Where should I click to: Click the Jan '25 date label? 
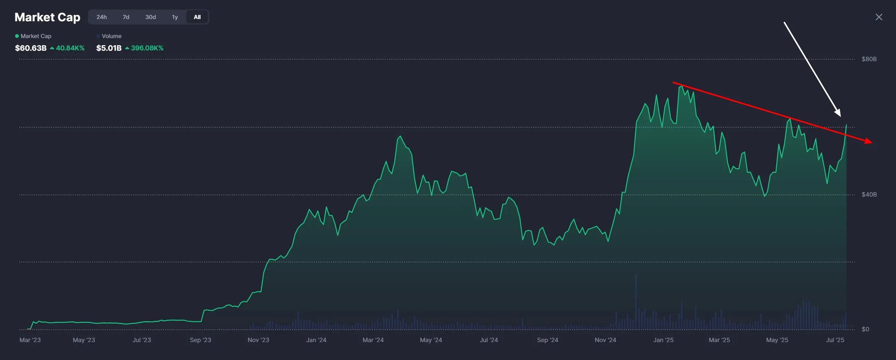coord(663,340)
